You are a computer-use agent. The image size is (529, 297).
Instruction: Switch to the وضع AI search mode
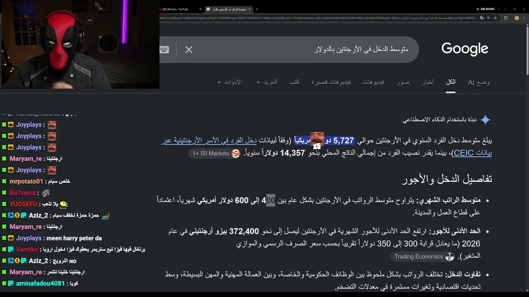pos(479,82)
